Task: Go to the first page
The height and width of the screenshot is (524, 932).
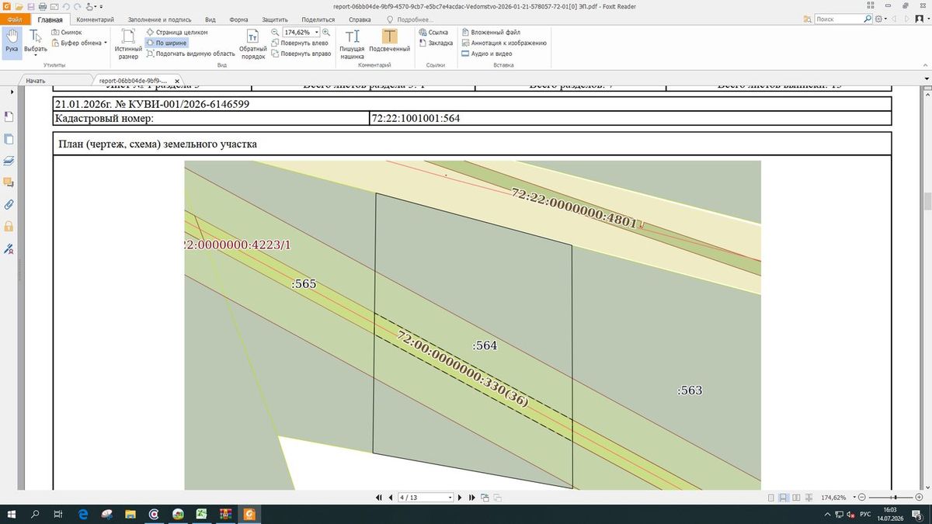Action: [x=378, y=497]
